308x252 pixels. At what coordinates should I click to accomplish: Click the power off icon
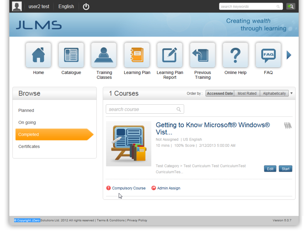[x=86, y=6]
